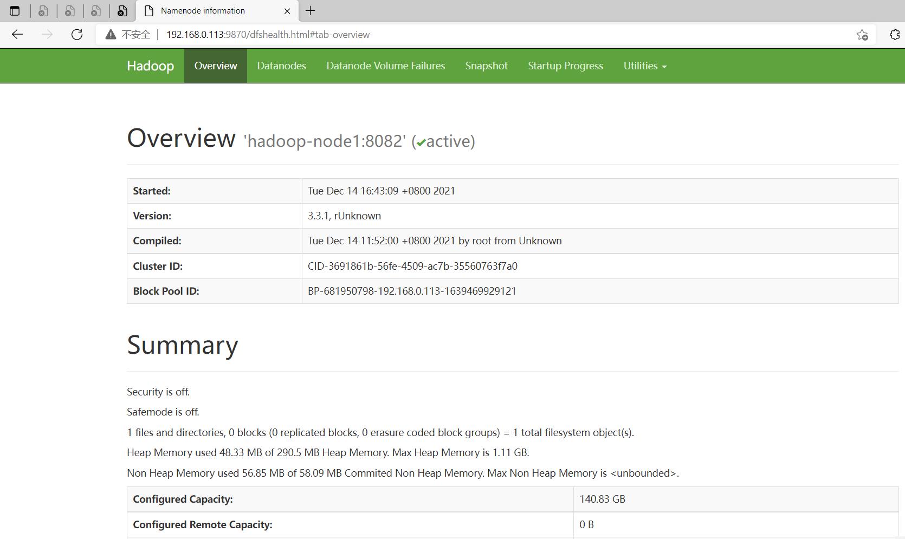Switch to the Datanodes tab

click(281, 66)
